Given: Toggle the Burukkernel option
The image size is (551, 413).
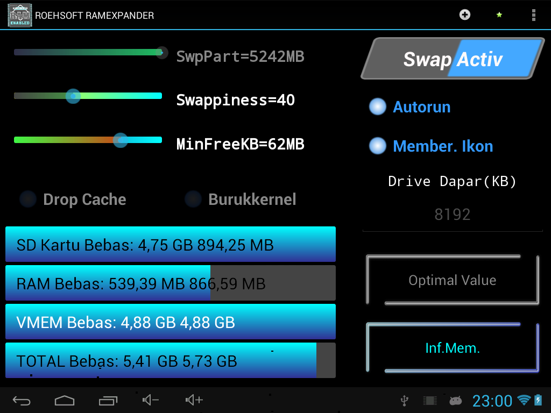Looking at the screenshot, I should pyautogui.click(x=241, y=199).
